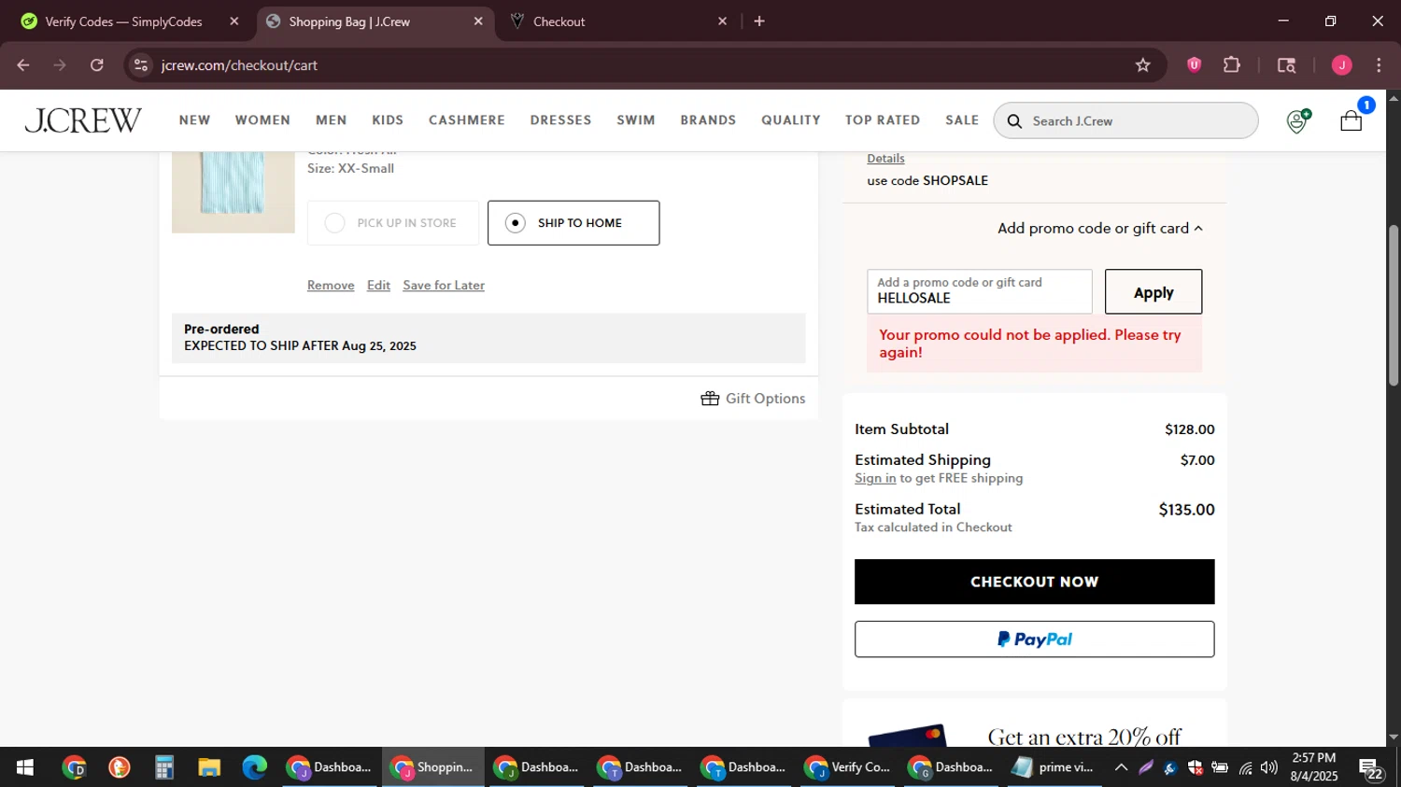
Task: Open the notification center icon
Action: click(1371, 768)
